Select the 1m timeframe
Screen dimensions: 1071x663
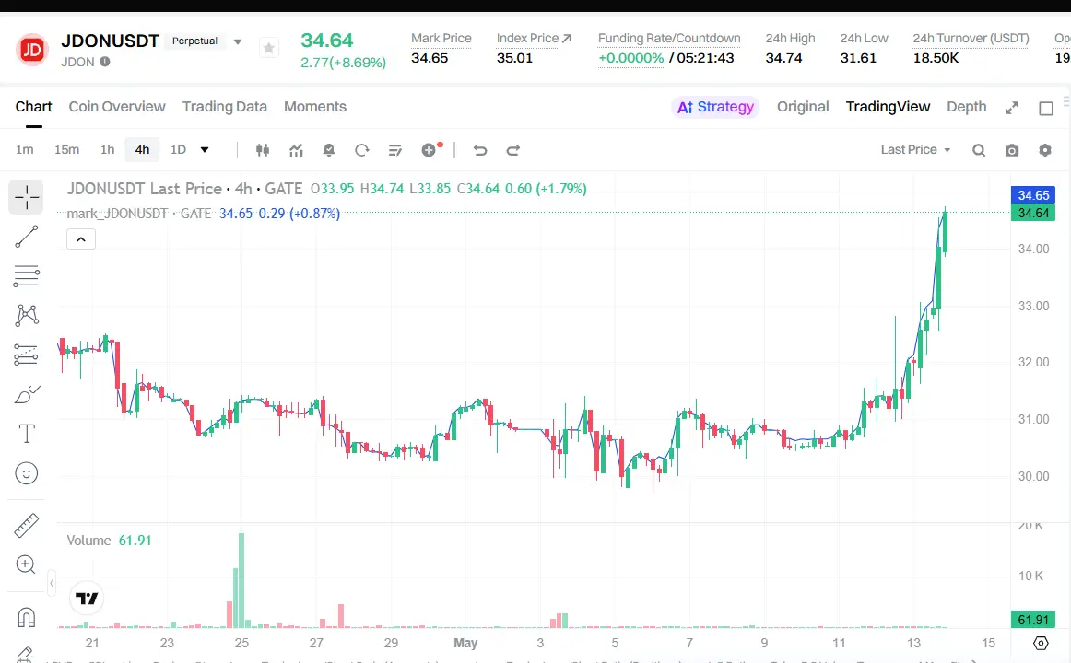25,150
